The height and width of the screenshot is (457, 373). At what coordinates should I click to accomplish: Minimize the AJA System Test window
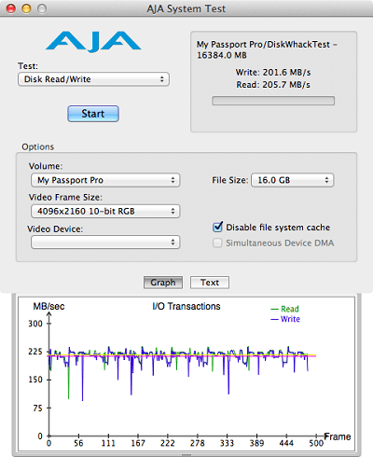pos(26,8)
